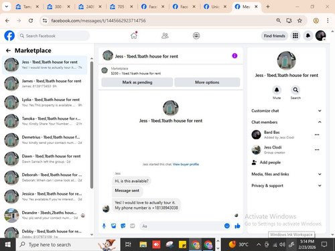Click Find friends button
Image resolution: width=335 pixels, height=251 pixels.
tap(275, 35)
